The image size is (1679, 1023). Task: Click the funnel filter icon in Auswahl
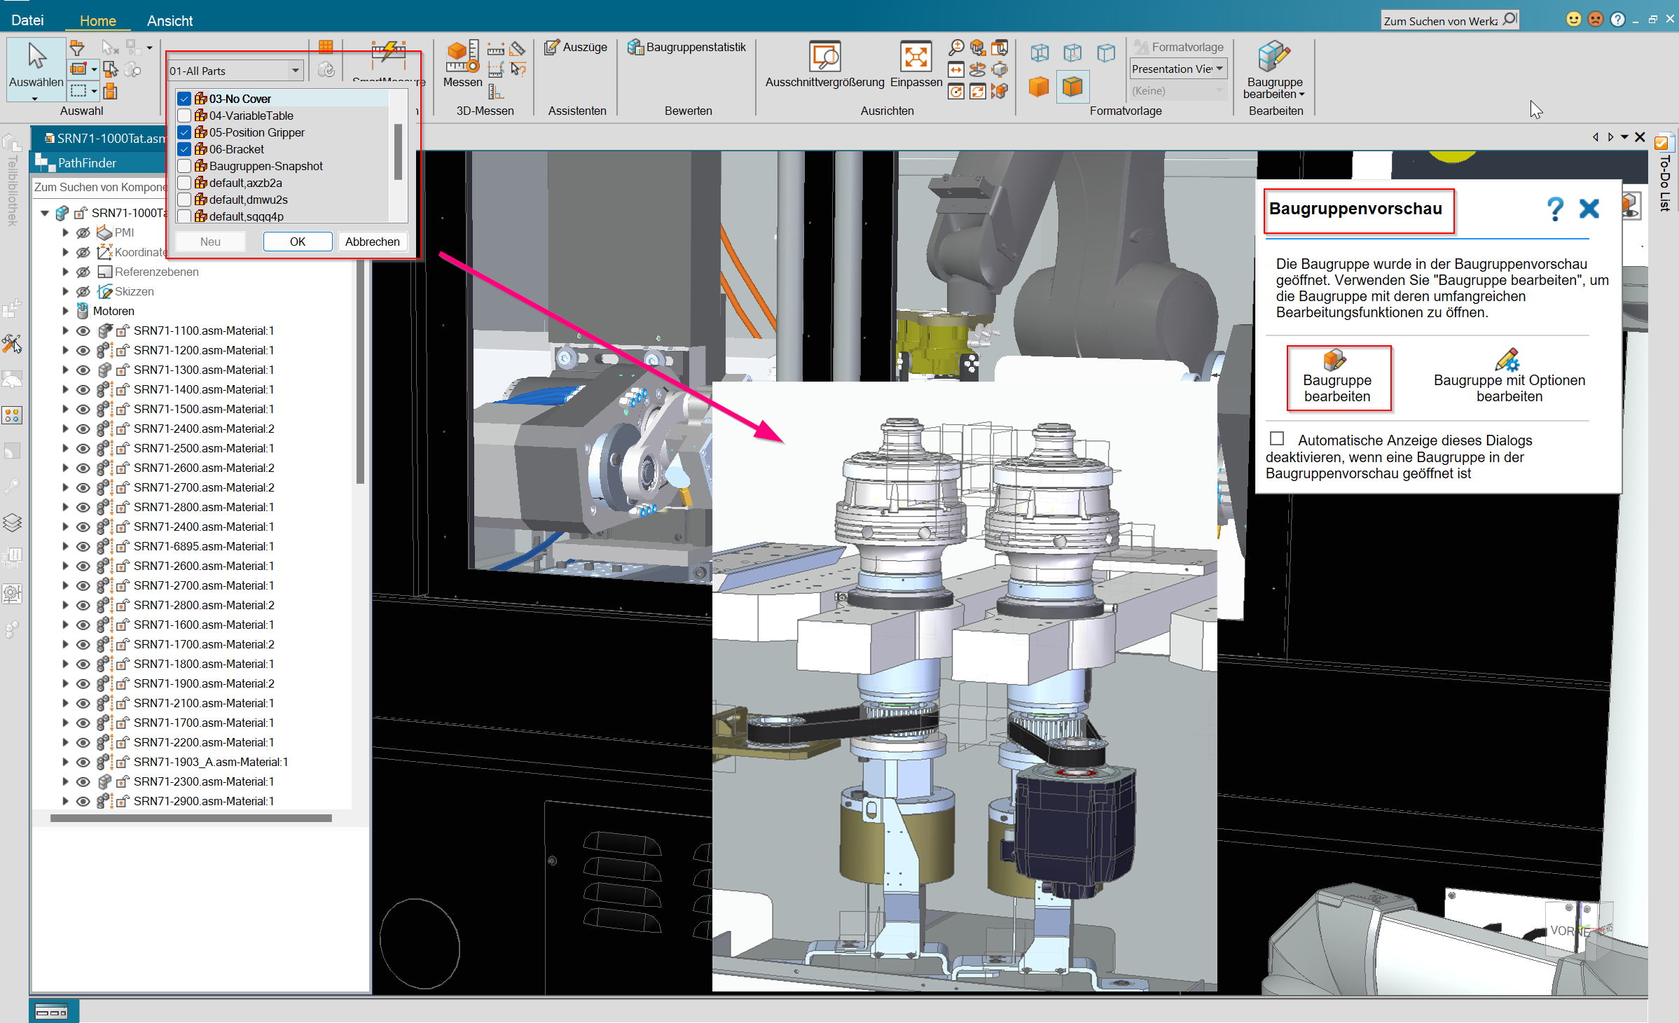pyautogui.click(x=77, y=48)
